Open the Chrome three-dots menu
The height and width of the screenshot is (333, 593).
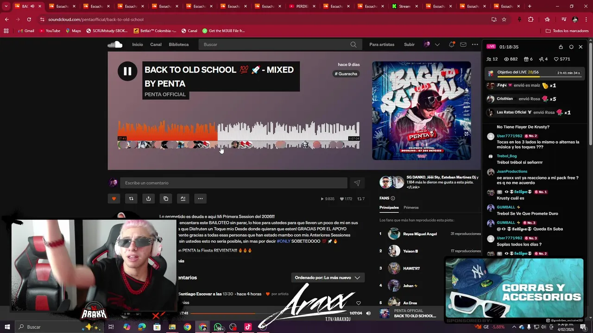586,19
